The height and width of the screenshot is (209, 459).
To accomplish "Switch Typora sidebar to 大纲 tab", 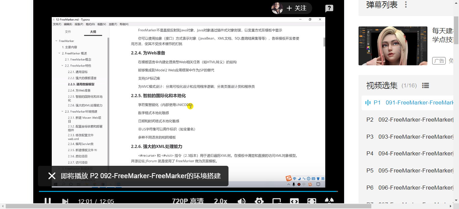I will click(x=93, y=32).
